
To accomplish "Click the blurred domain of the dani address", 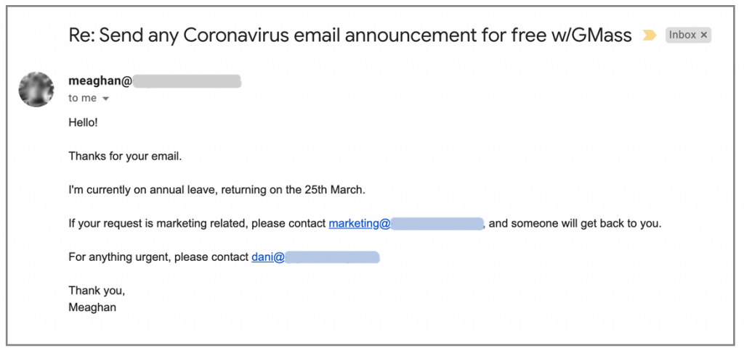I will pos(332,257).
